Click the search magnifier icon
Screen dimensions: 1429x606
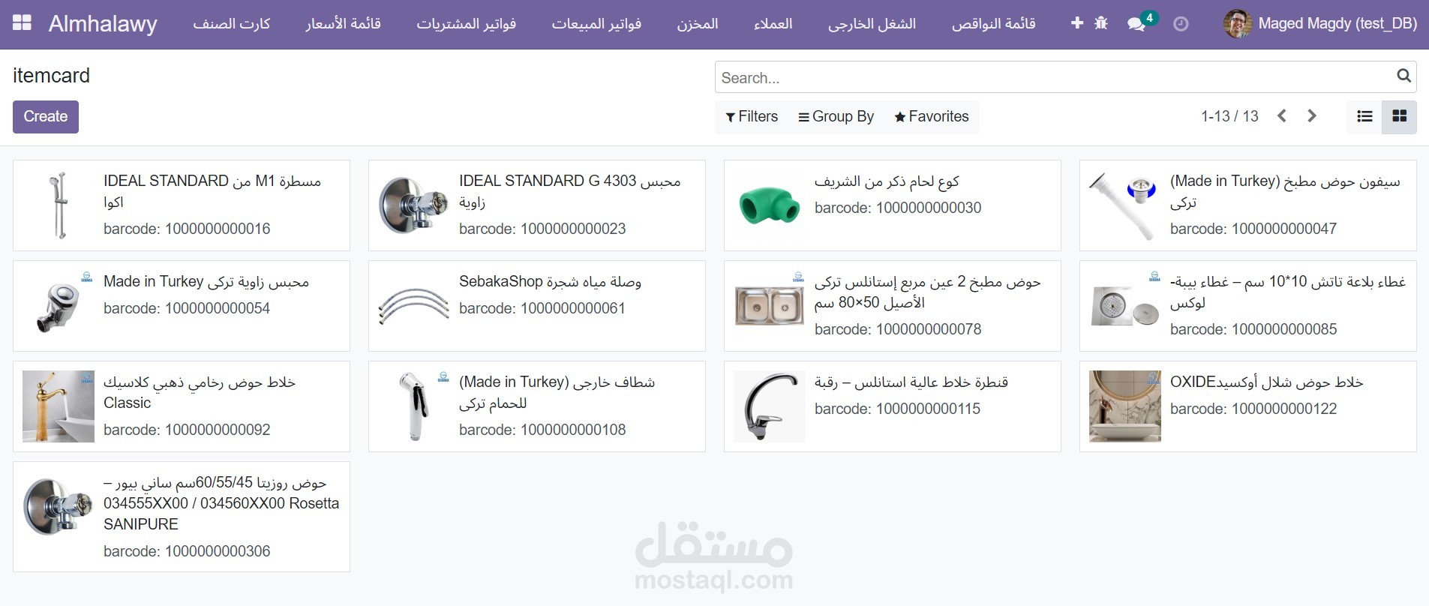point(1403,76)
